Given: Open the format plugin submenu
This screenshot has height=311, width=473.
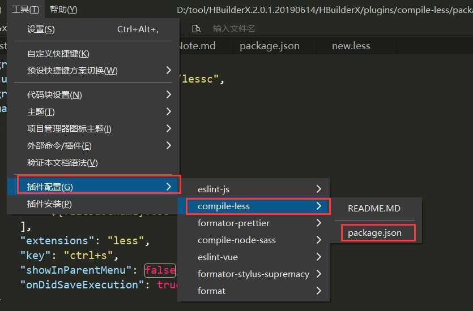Looking at the screenshot, I should coord(254,291).
